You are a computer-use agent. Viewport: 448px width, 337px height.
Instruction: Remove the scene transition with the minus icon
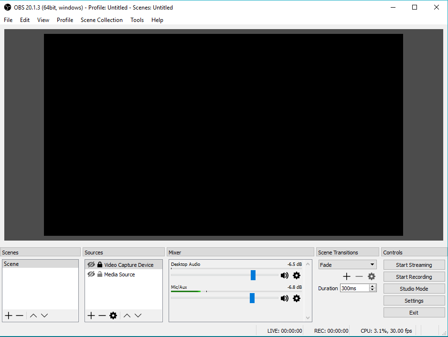tap(359, 276)
